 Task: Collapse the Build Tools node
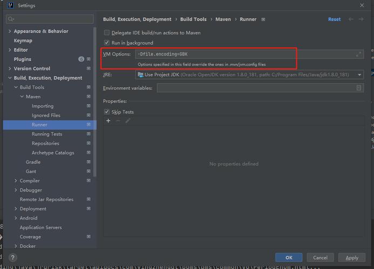(x=16, y=87)
